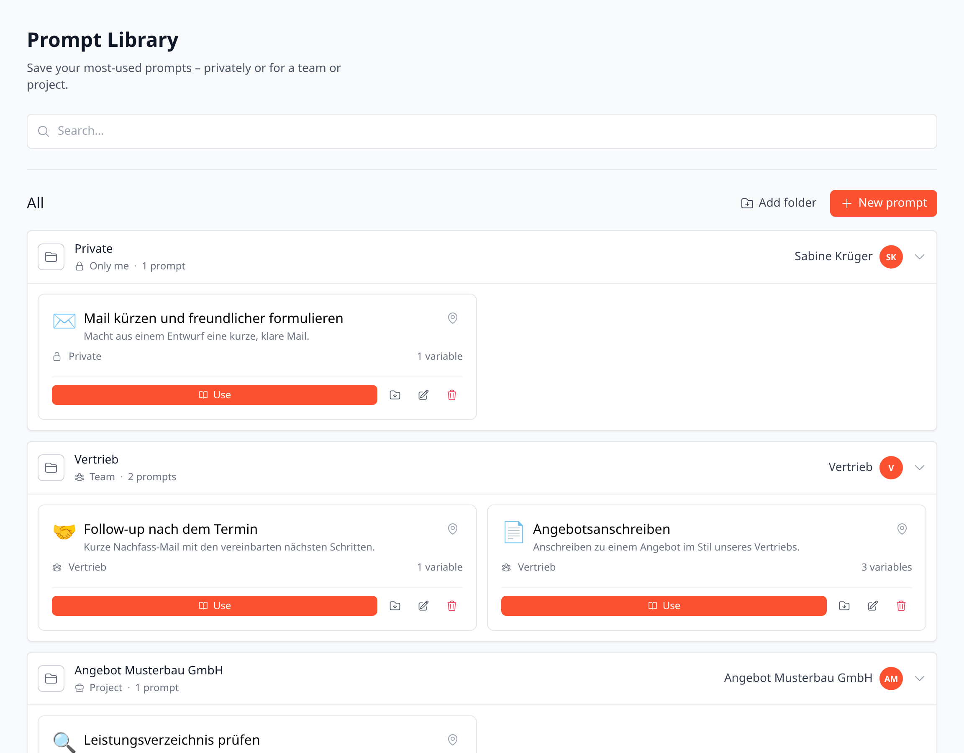Click the Private folder name

click(94, 248)
